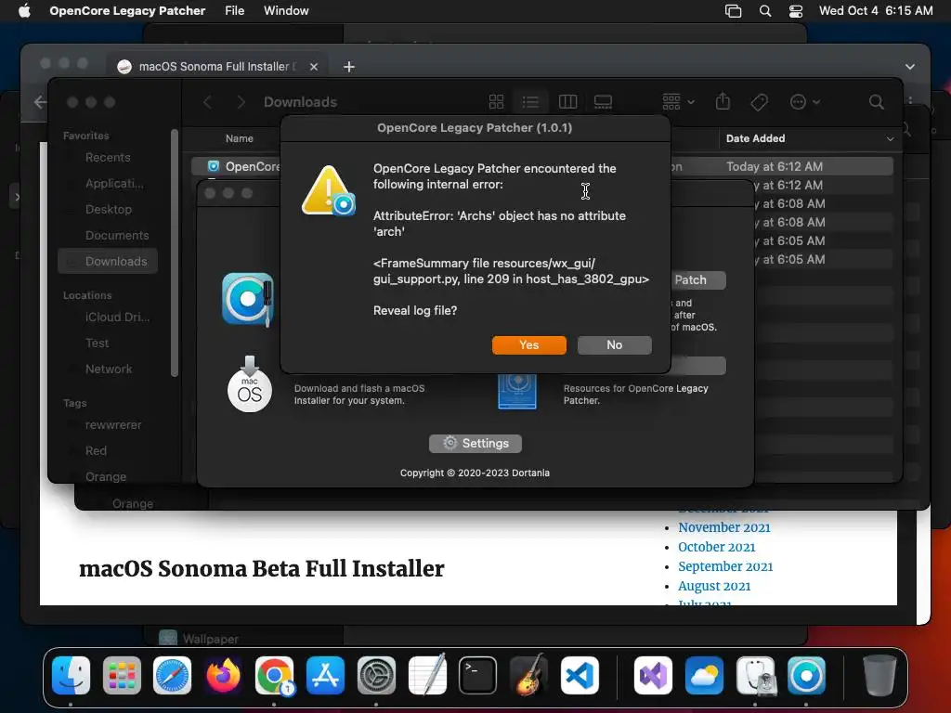Open the Window menu
Image resolution: width=951 pixels, height=713 pixels.
[x=286, y=11]
